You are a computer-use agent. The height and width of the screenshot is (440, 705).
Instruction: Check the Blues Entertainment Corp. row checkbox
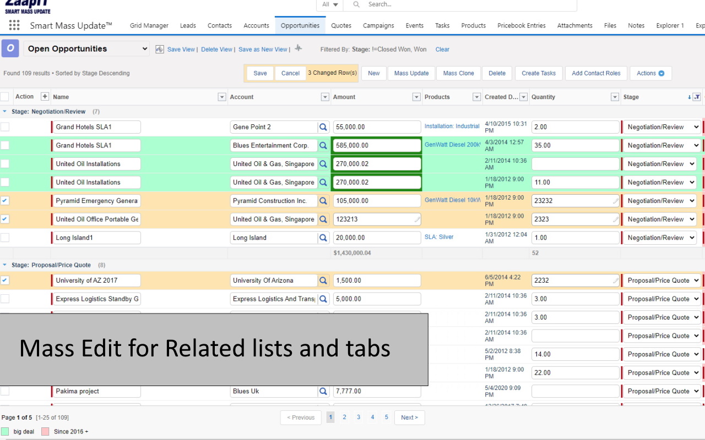click(x=5, y=146)
